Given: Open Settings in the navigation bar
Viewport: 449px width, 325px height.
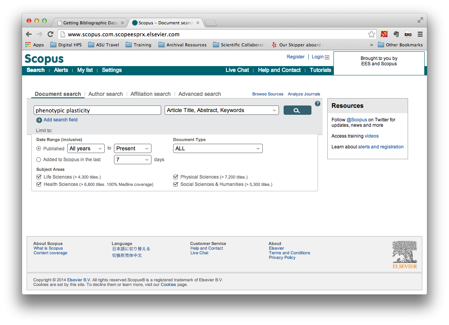Looking at the screenshot, I should (x=112, y=70).
